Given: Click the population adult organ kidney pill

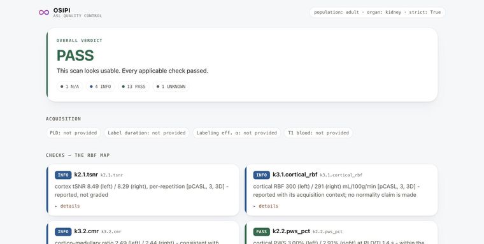Looking at the screenshot, I should click(x=377, y=12).
